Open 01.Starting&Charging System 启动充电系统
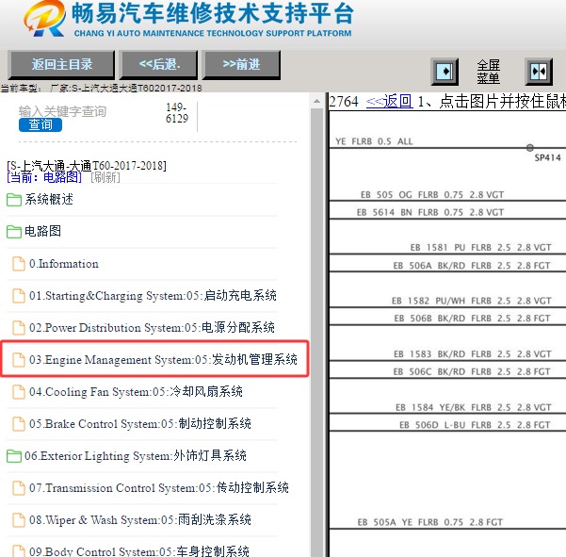This screenshot has width=566, height=557. (153, 296)
